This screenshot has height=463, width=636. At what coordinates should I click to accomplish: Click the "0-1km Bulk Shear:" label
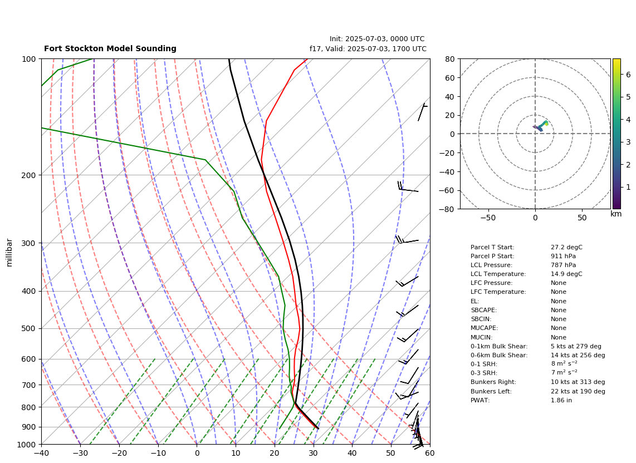coord(500,346)
